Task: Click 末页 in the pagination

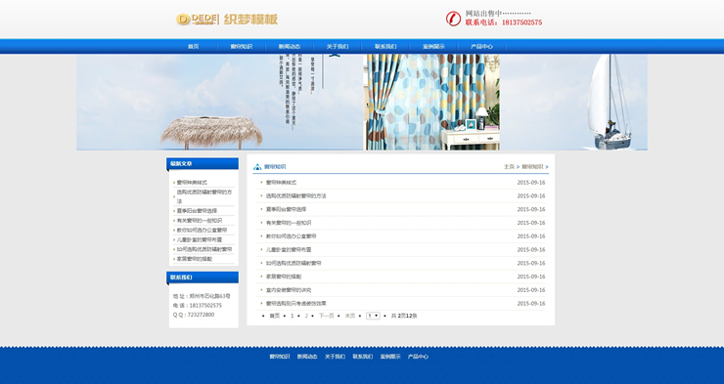Action: coord(350,316)
